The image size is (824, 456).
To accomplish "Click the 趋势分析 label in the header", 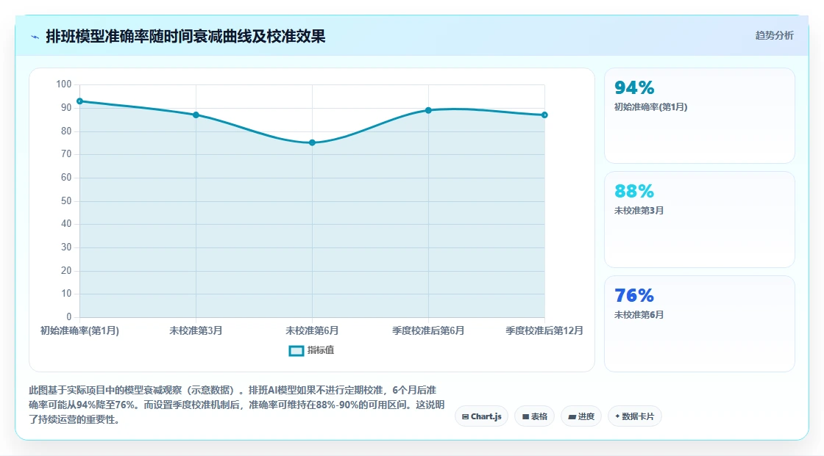I will click(774, 36).
